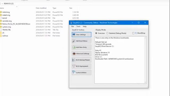Image resolution: width=170 pixels, height=96 pixels.
Task: Open Advanced Settings in EasyBCD
Action: tap(82, 54)
